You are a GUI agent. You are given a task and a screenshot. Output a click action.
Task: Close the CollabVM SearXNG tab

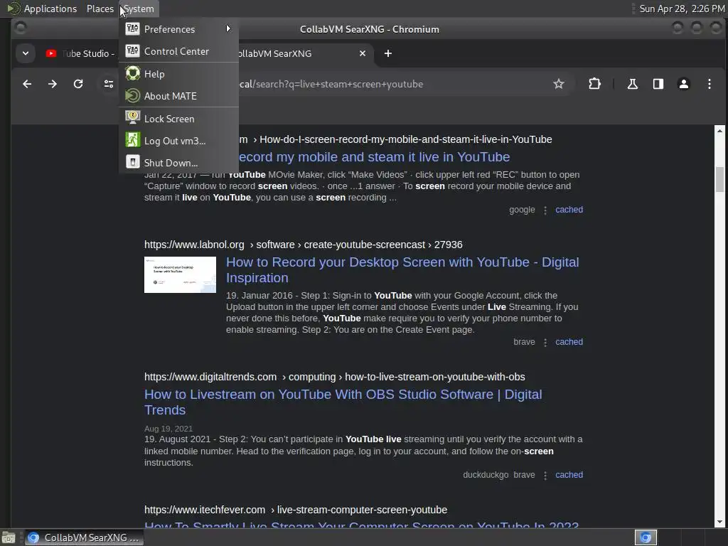point(363,53)
